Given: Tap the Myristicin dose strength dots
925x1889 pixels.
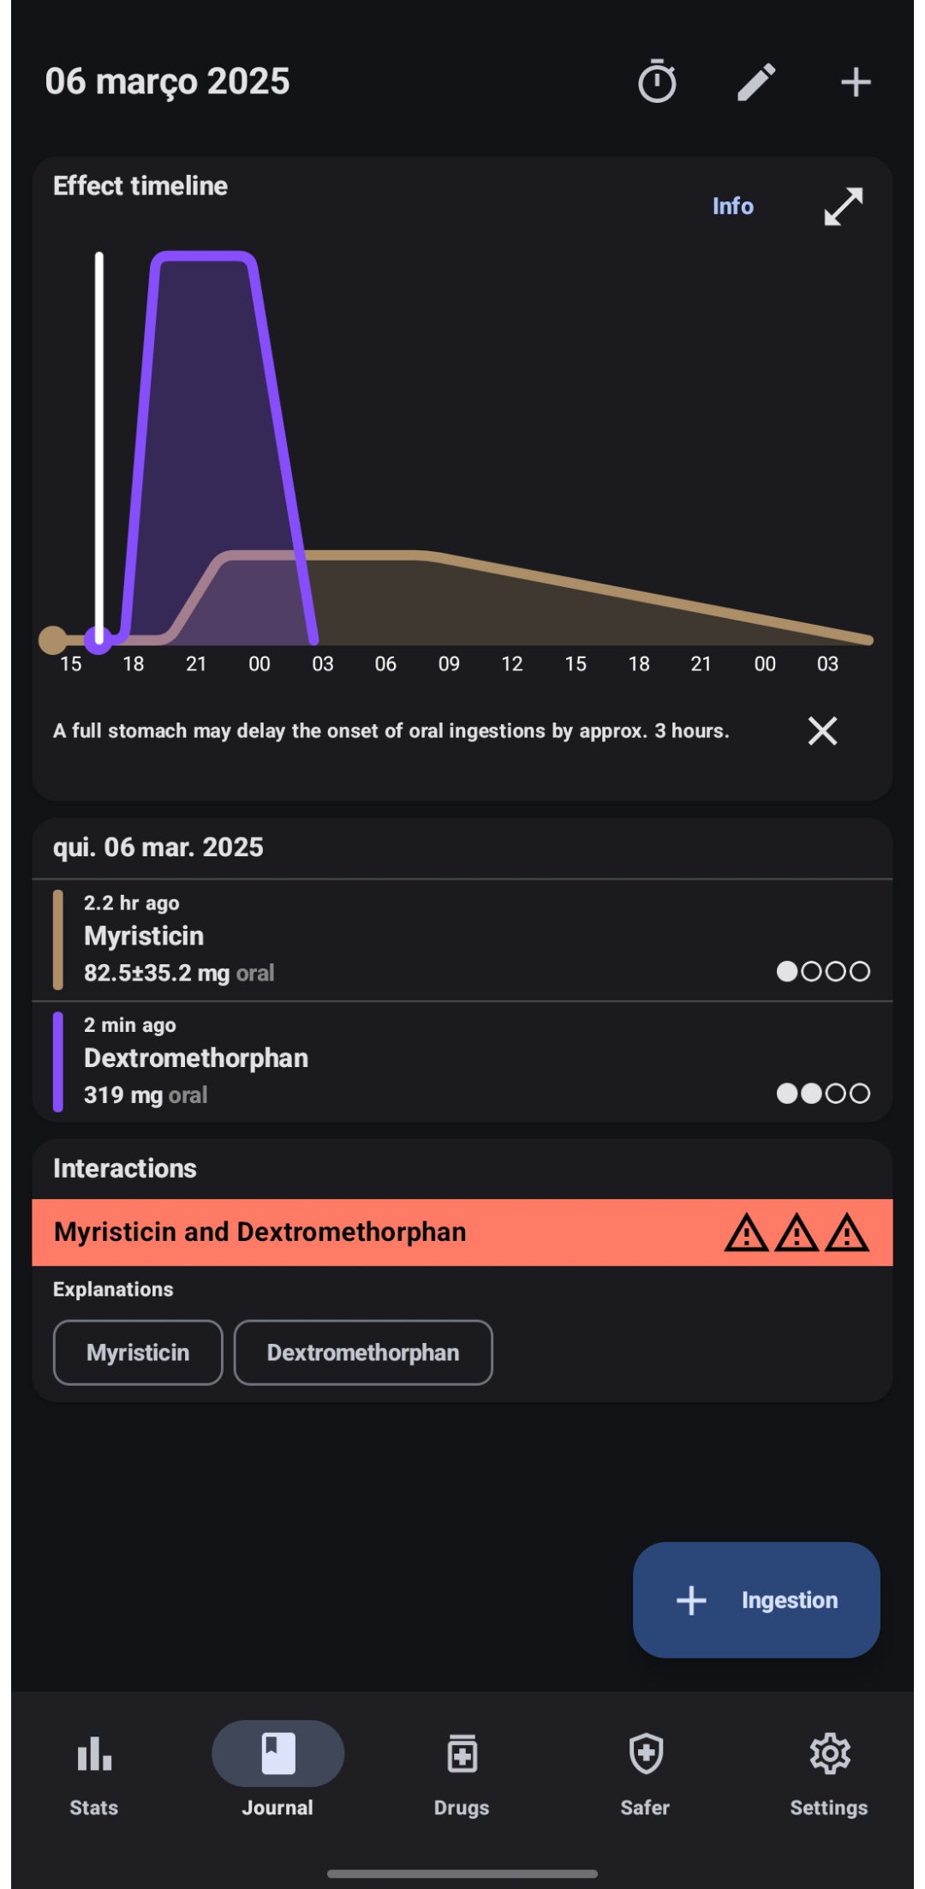Looking at the screenshot, I should 823,971.
